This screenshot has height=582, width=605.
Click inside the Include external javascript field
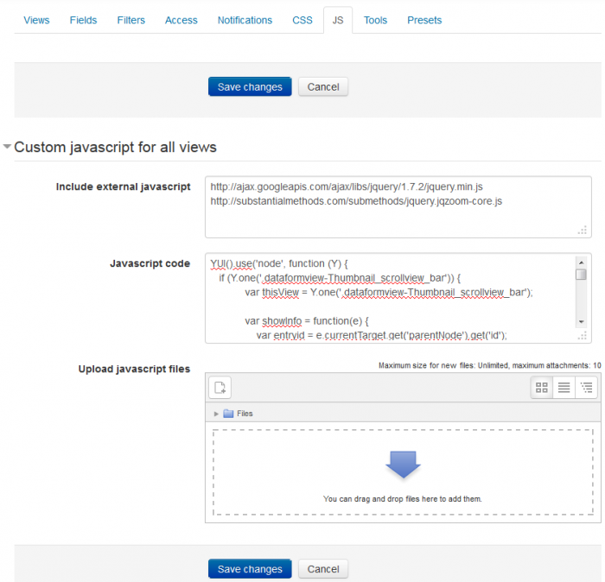click(389, 207)
